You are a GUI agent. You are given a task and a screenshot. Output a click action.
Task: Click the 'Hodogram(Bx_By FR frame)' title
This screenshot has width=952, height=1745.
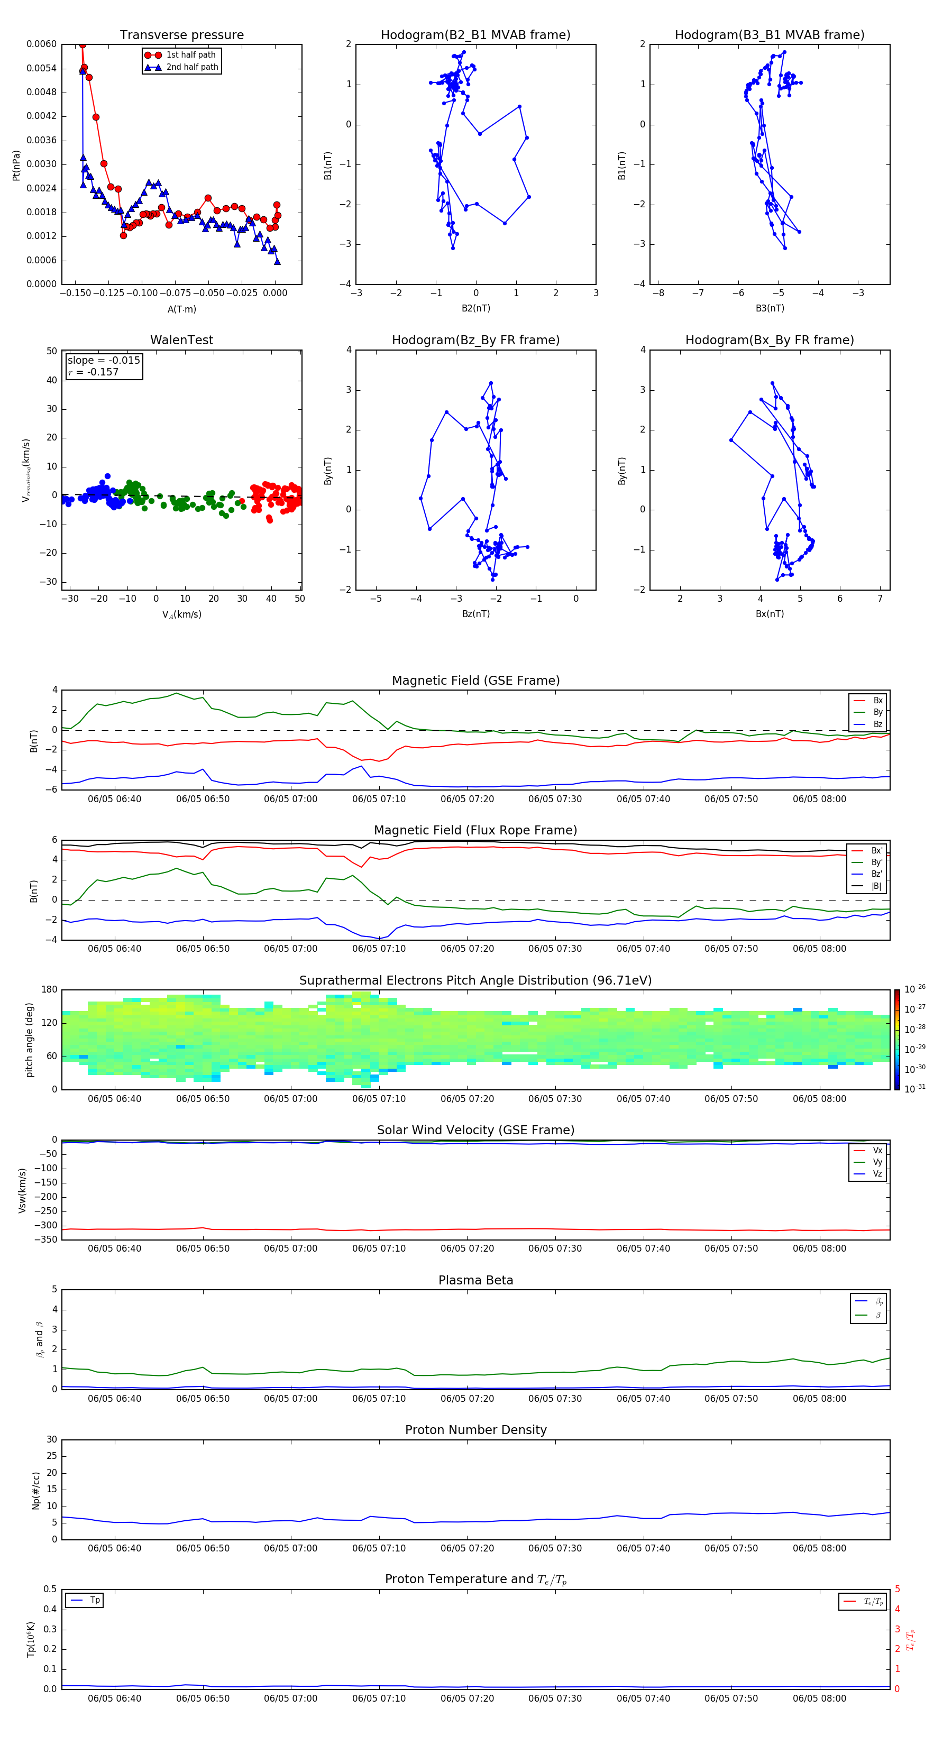tap(770, 340)
